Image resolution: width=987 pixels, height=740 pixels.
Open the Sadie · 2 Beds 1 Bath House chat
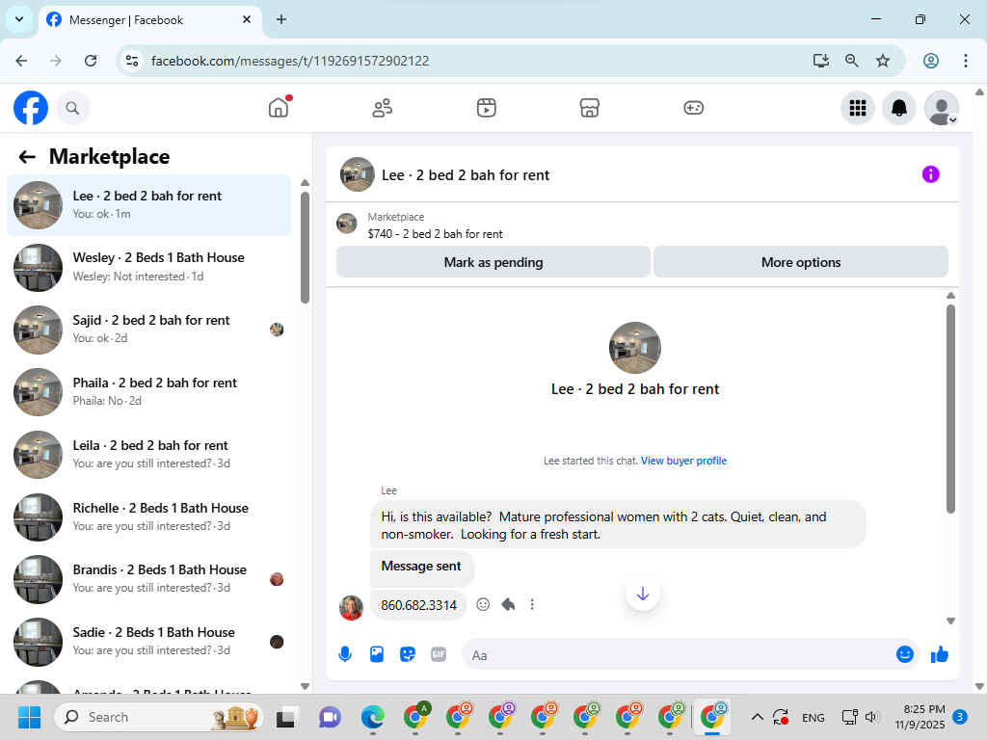point(149,642)
